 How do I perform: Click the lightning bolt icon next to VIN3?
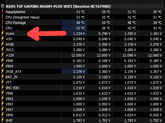click(x=3, y=104)
